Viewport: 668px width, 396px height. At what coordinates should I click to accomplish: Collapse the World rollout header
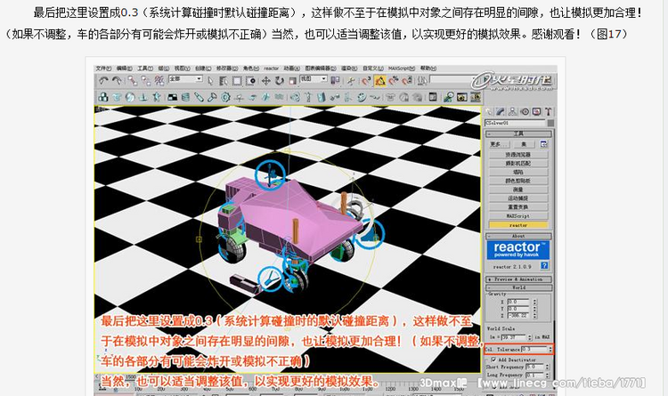pyautogui.click(x=518, y=287)
